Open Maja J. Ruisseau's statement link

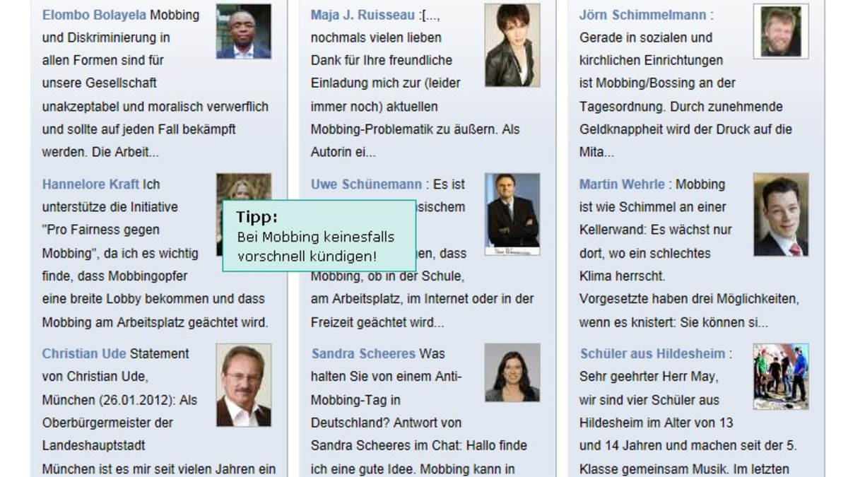(363, 15)
